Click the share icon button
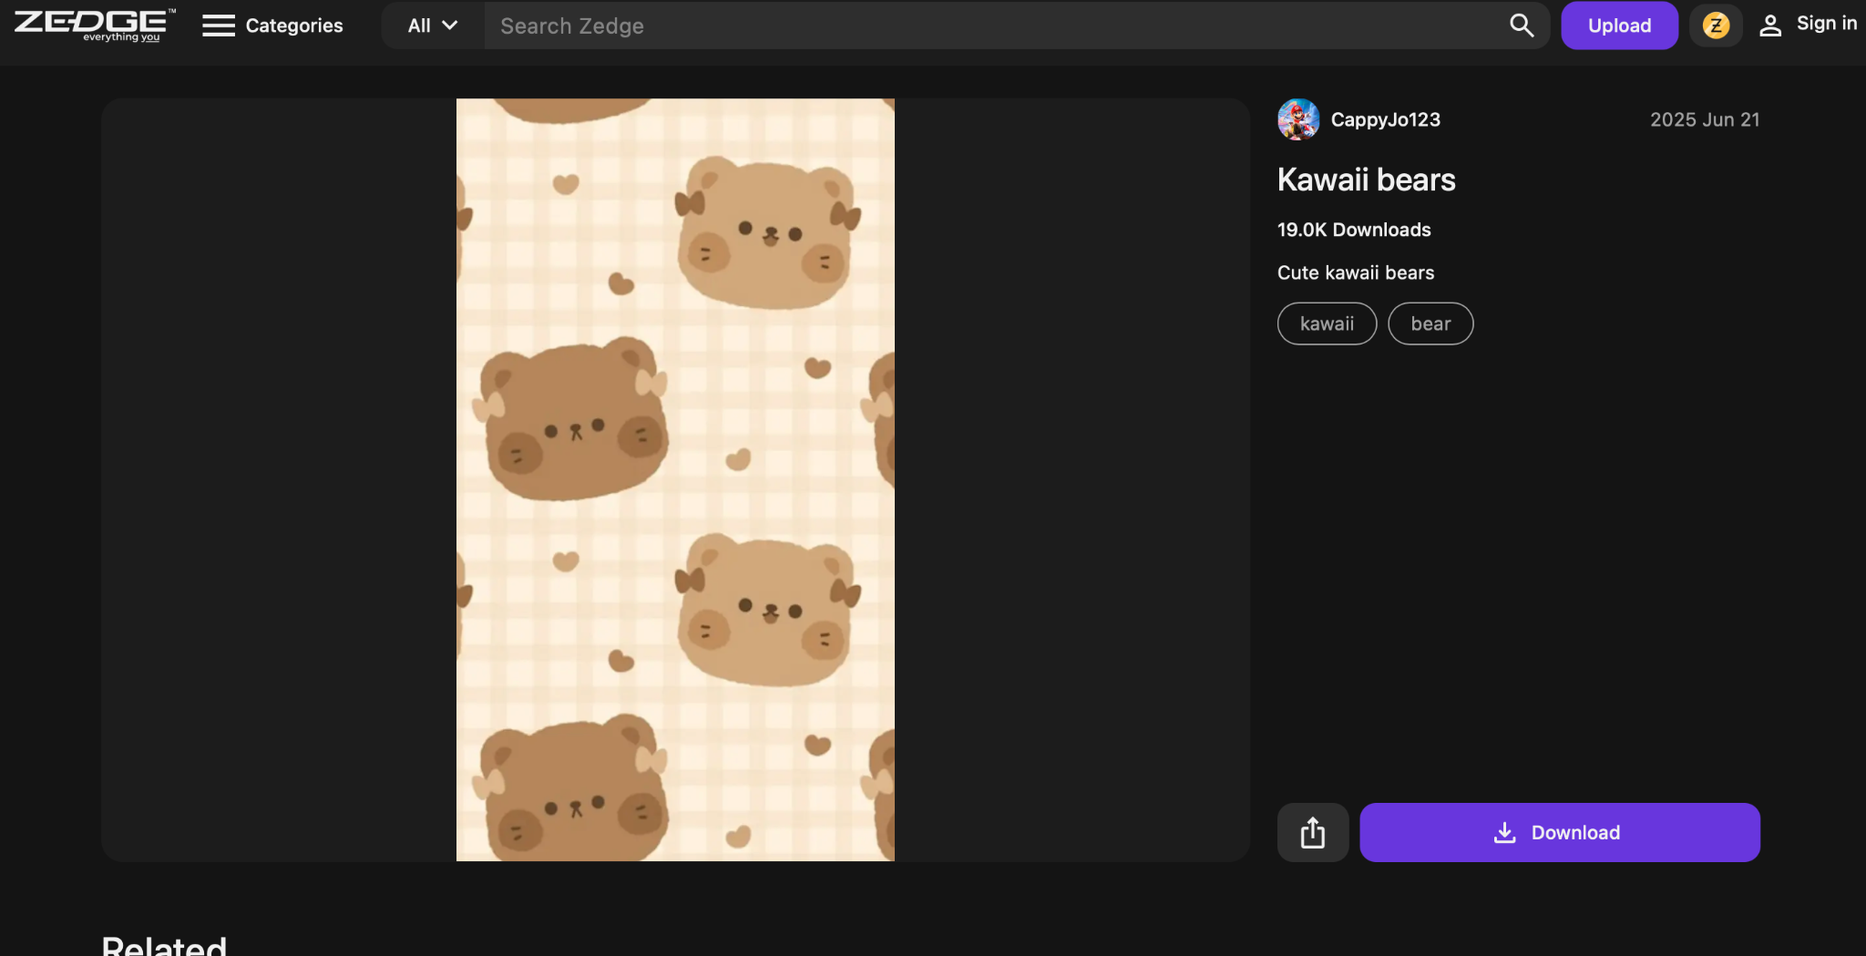 point(1313,832)
